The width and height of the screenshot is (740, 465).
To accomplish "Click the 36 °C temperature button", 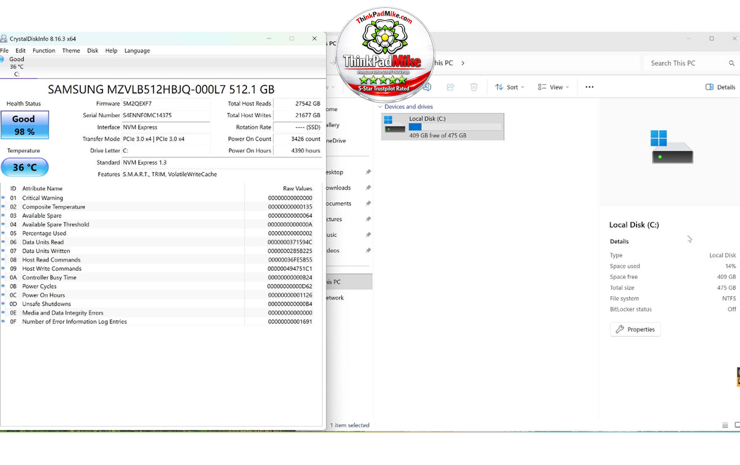I will 25,167.
